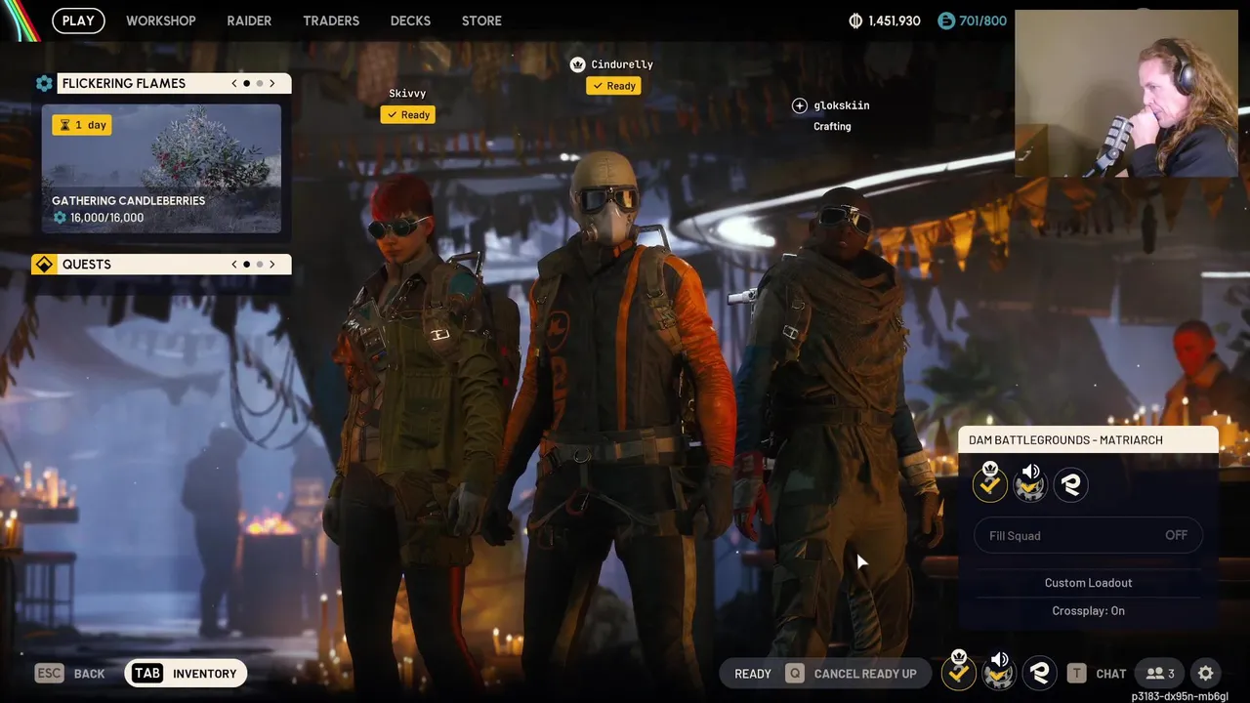
Task: Click the Ready status label
Action: coord(753,674)
